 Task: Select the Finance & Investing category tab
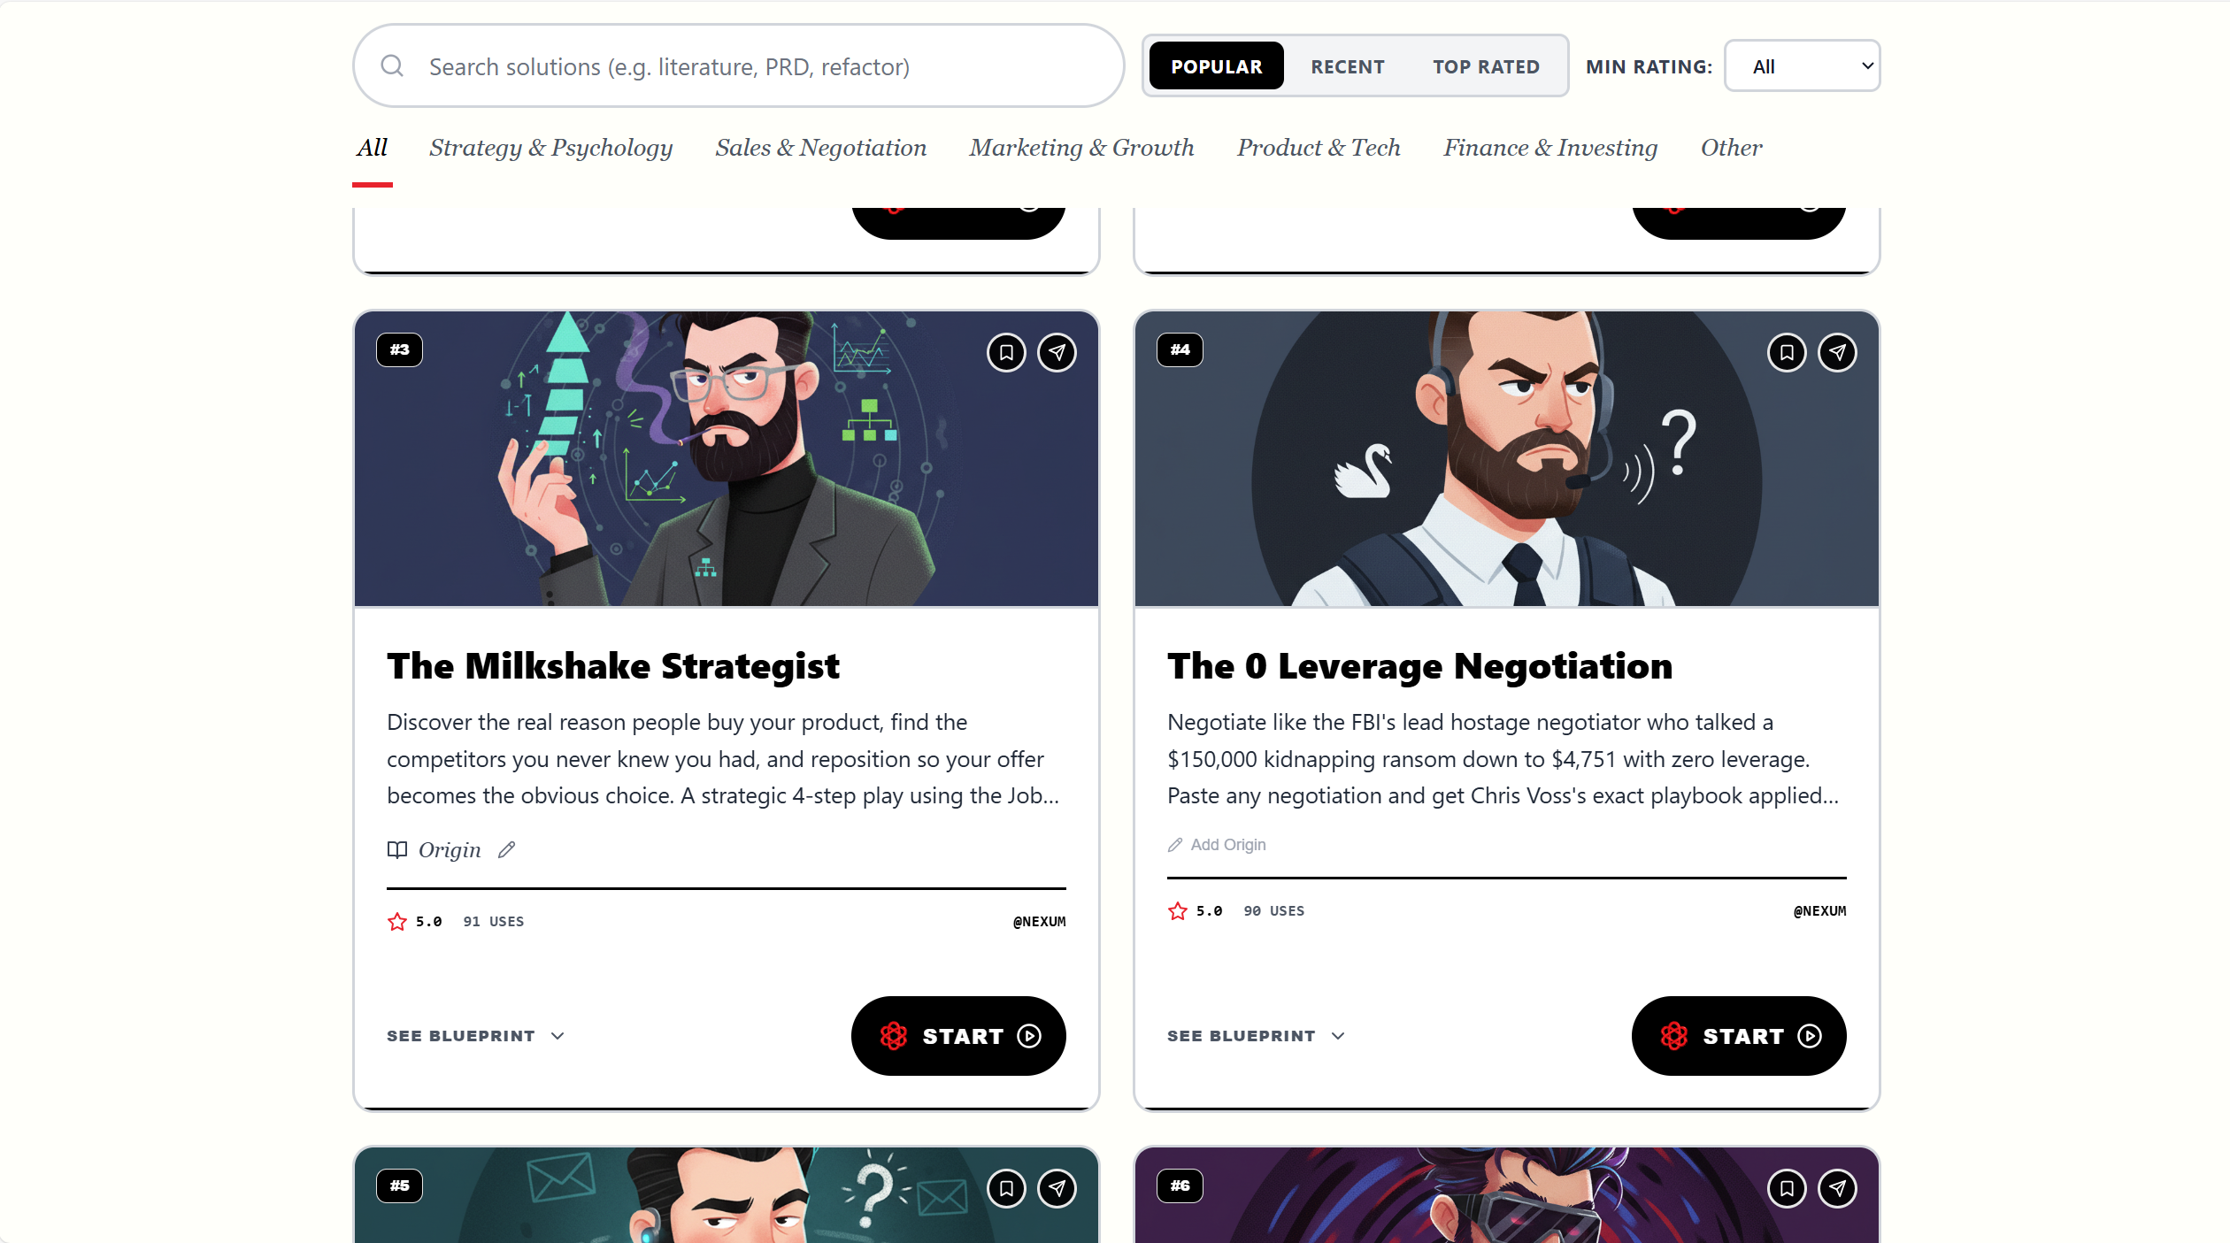(1550, 148)
